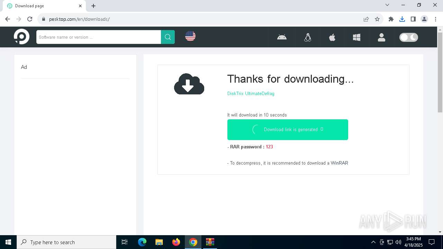443x249 pixels.
Task: Open the US flag language selector
Action: click(190, 36)
